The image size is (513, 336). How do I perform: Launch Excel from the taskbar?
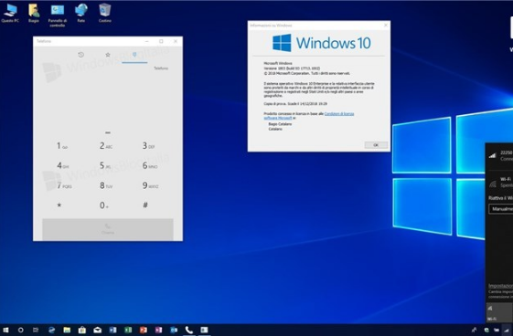[128, 331]
